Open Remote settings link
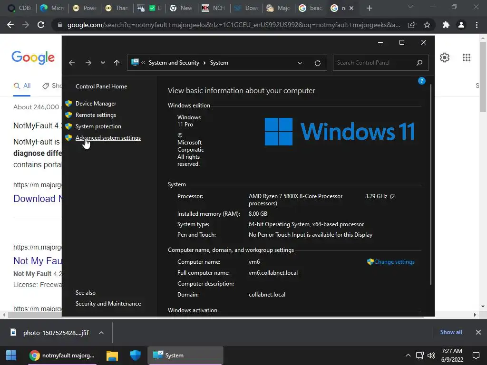Image resolution: width=487 pixels, height=365 pixels. click(96, 115)
